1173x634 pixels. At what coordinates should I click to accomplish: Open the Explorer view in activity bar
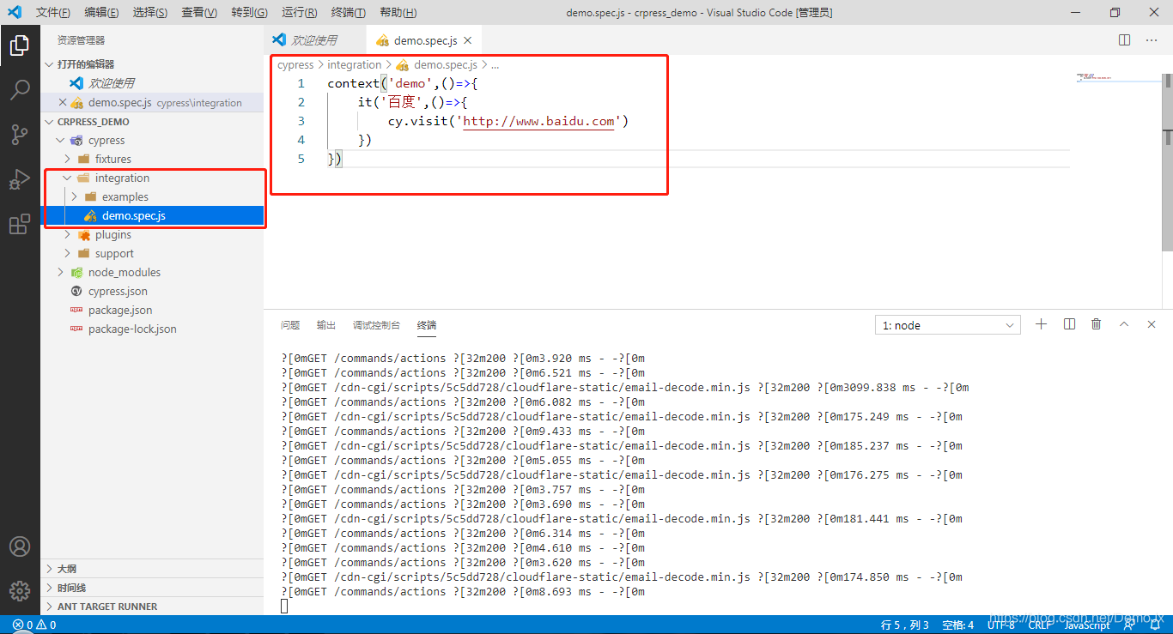point(20,45)
